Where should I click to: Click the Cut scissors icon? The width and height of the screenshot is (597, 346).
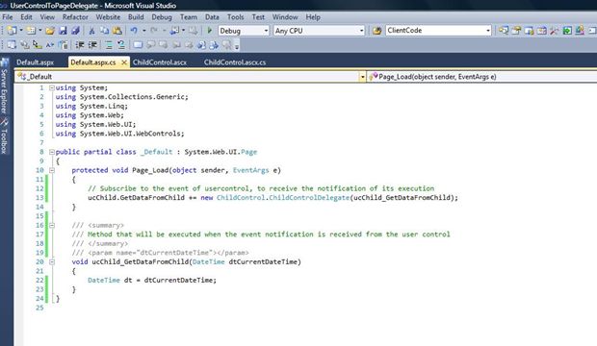click(x=91, y=31)
